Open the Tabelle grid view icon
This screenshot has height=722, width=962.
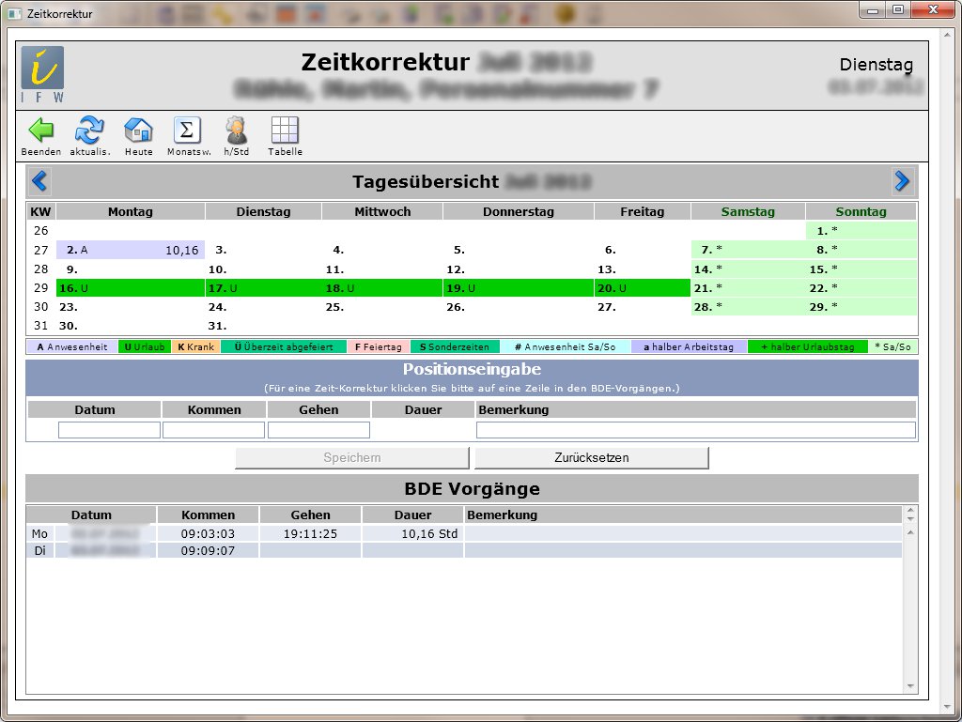click(285, 131)
